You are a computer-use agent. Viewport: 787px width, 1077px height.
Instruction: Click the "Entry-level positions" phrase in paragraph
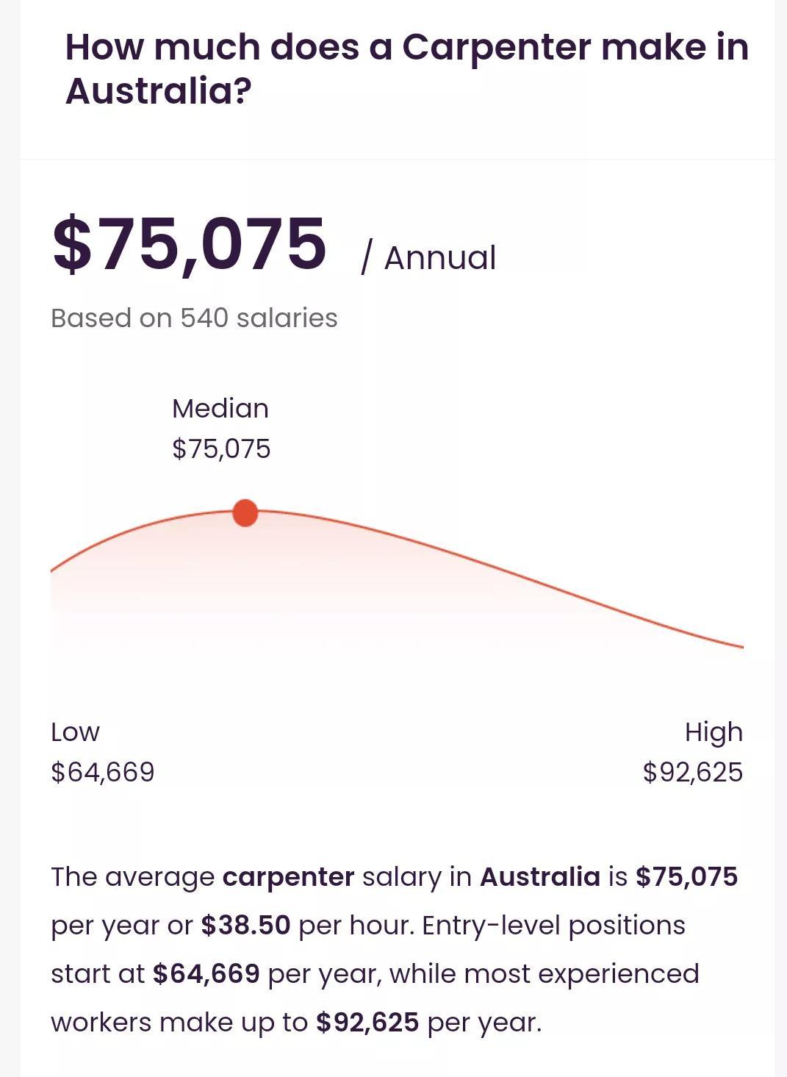tap(553, 925)
